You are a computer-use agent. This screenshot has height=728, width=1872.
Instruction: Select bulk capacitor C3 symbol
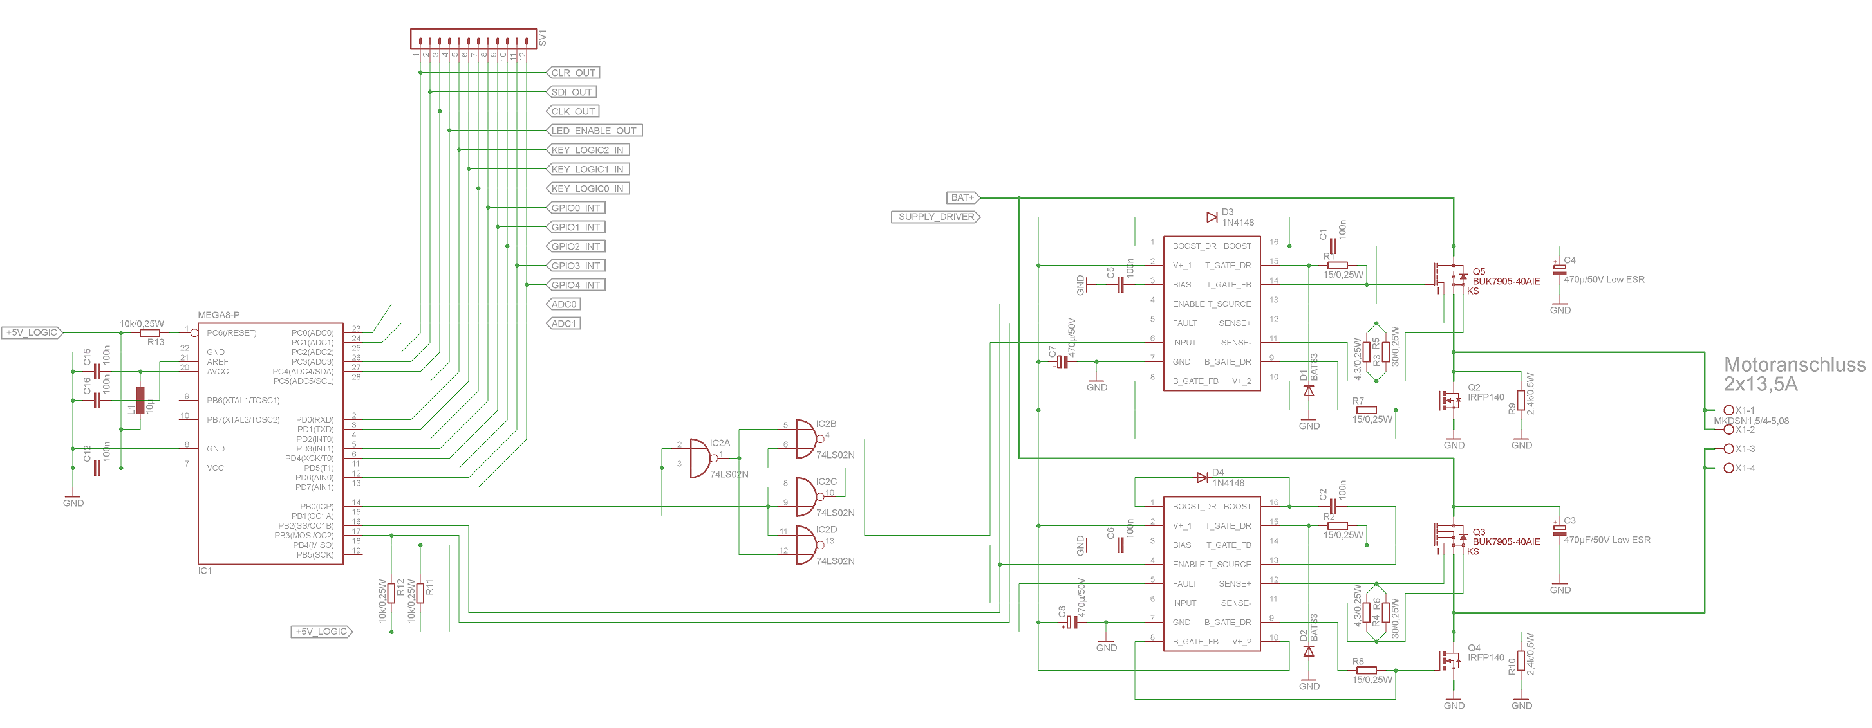pos(1560,530)
